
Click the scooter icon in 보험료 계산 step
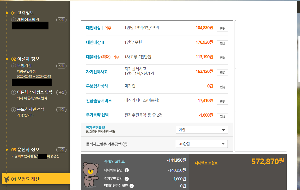7,179
